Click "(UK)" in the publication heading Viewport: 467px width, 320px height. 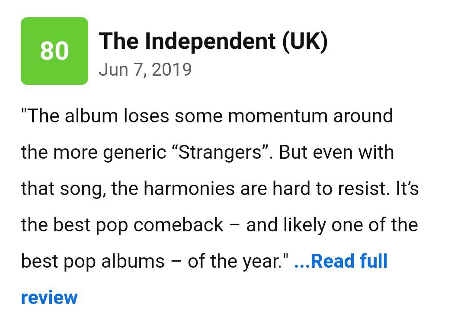tap(305, 41)
